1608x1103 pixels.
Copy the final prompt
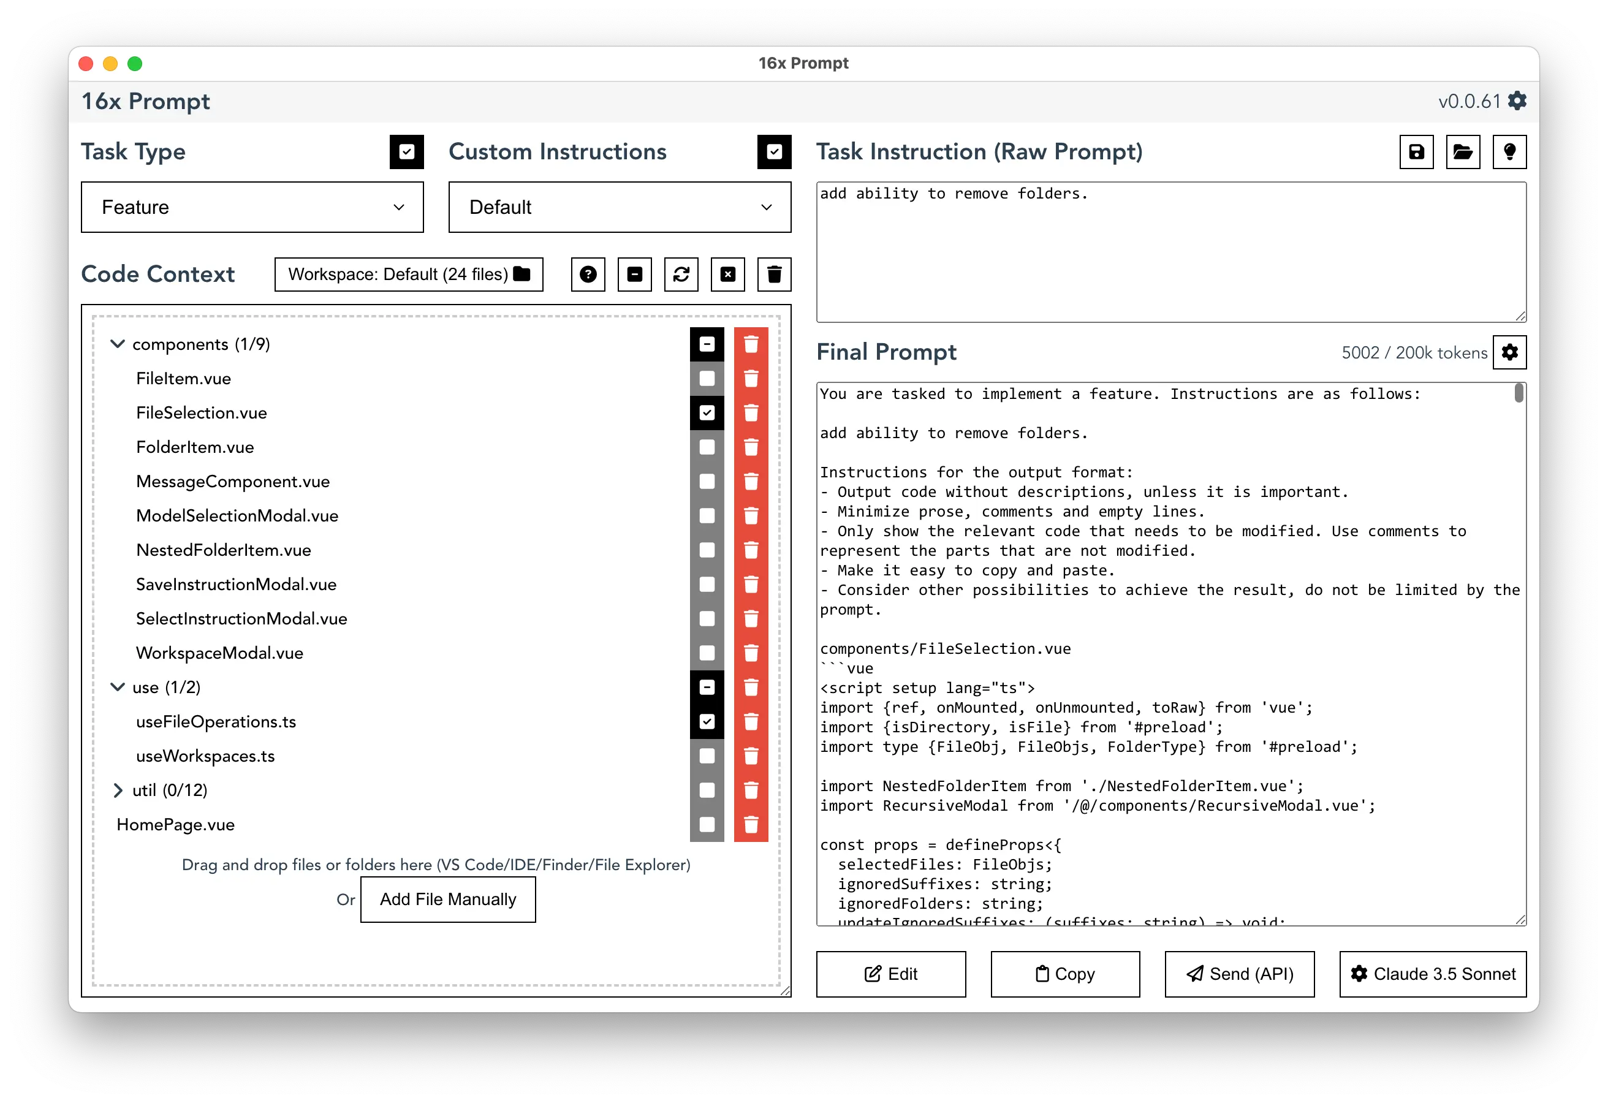pyautogui.click(x=1066, y=974)
